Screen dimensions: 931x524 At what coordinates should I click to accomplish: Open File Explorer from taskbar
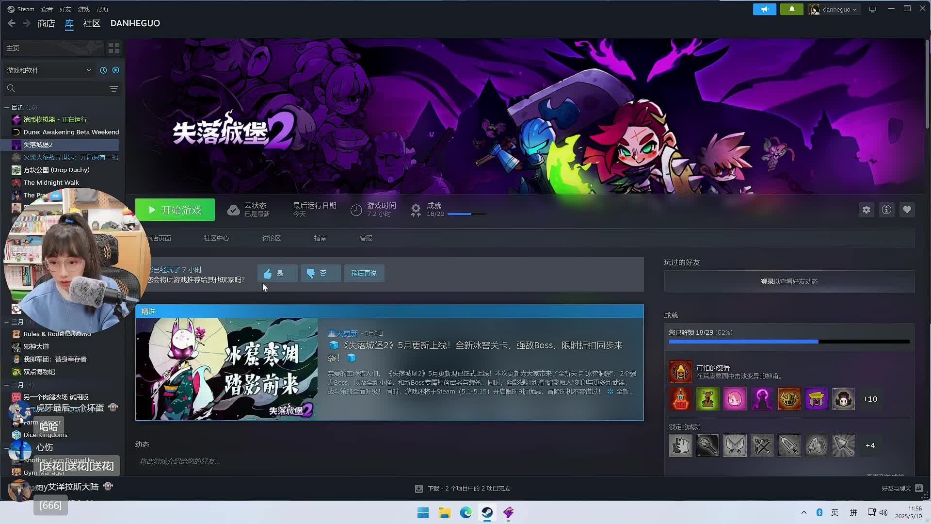tap(445, 512)
